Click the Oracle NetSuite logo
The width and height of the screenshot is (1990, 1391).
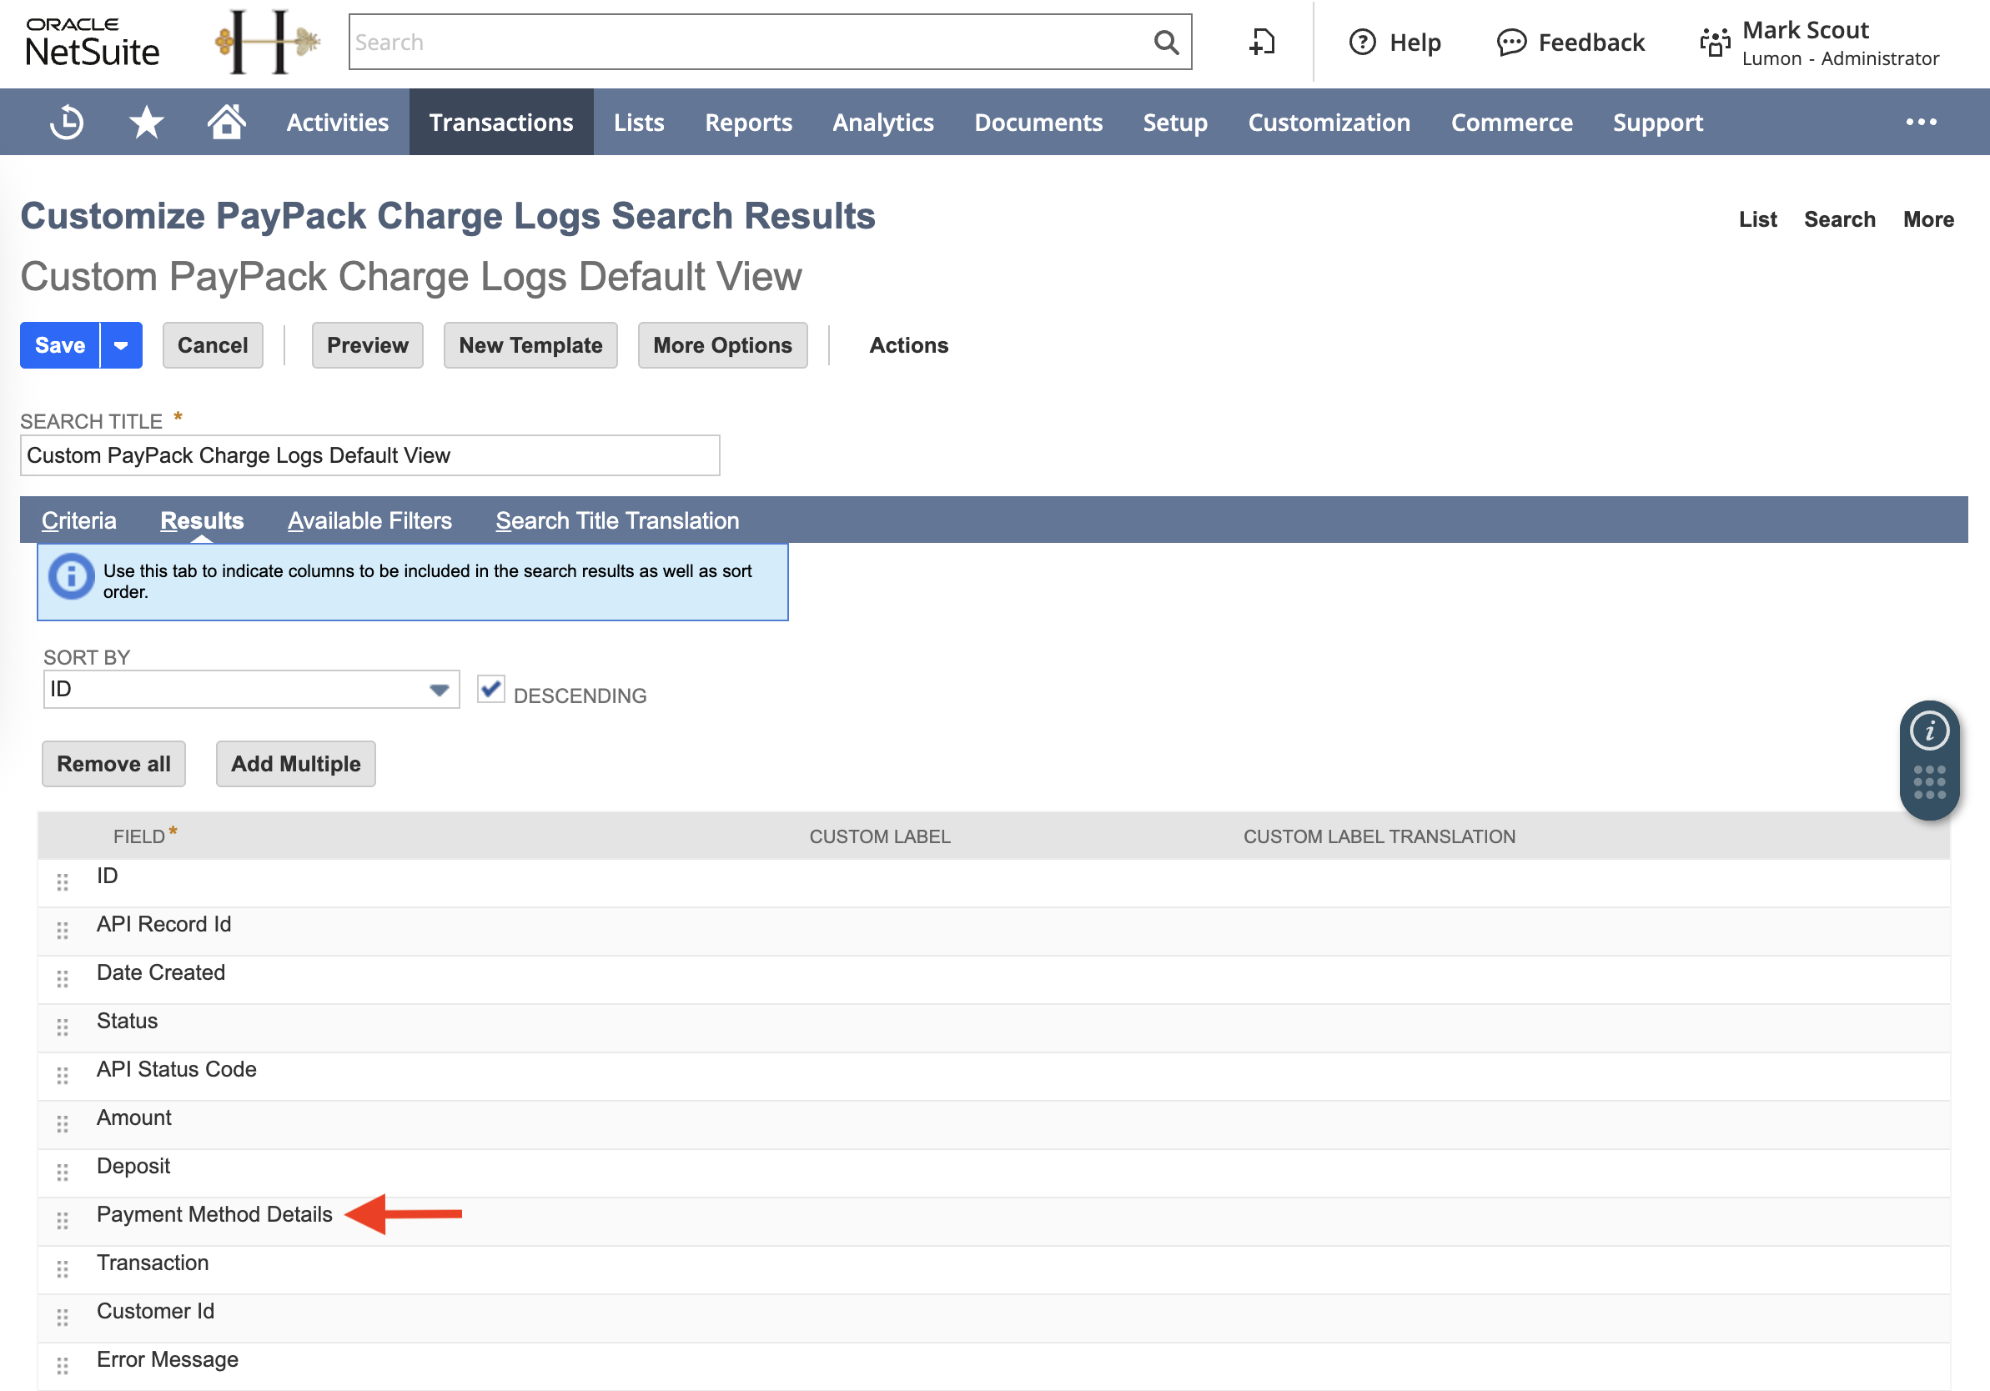(x=92, y=43)
